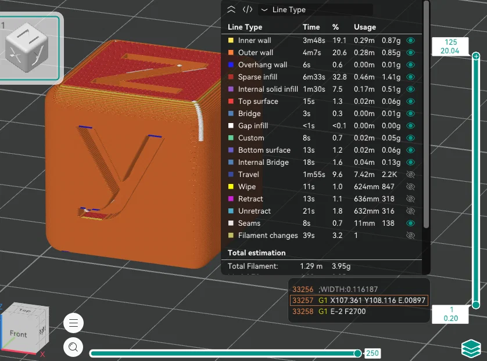Click the bottom handle of layer slider

476,305
